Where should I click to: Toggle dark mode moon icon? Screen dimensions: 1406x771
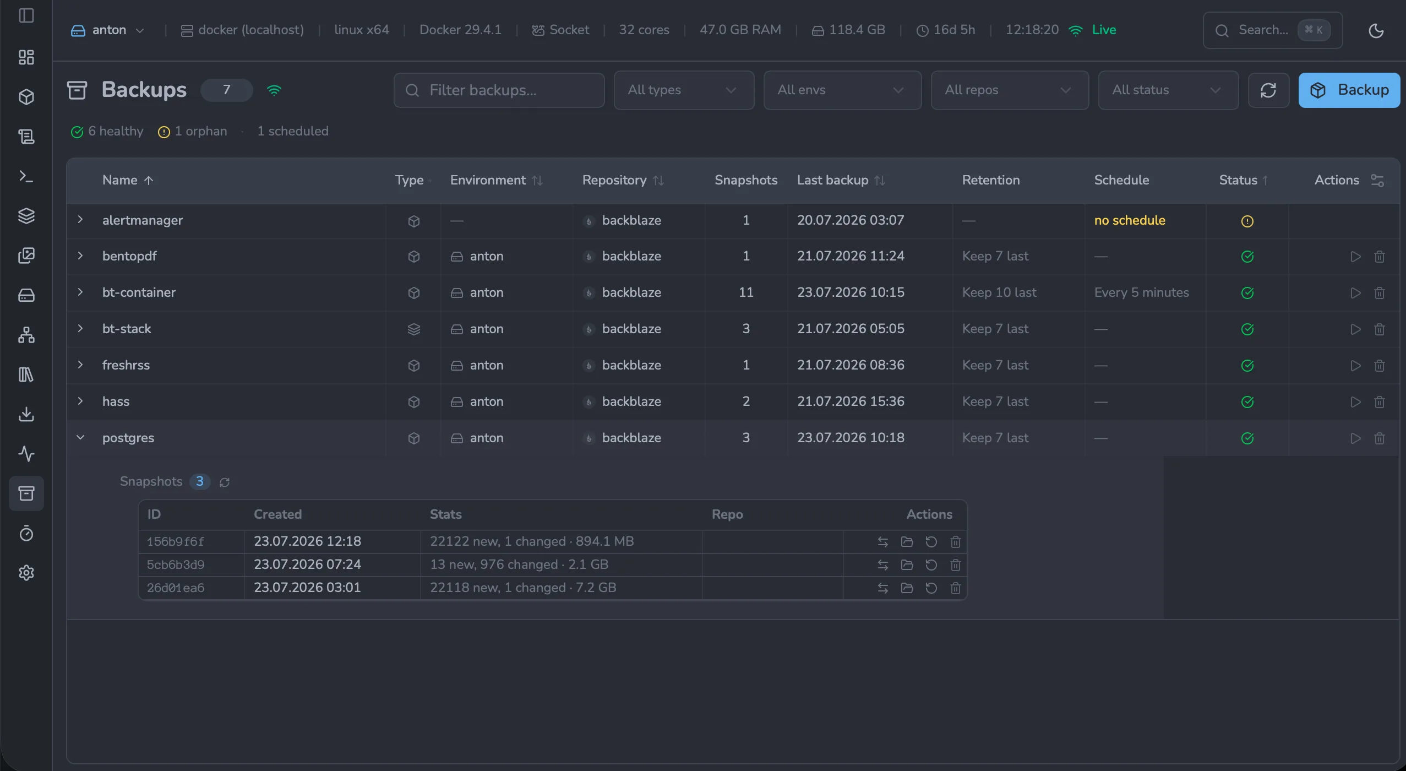tap(1376, 30)
